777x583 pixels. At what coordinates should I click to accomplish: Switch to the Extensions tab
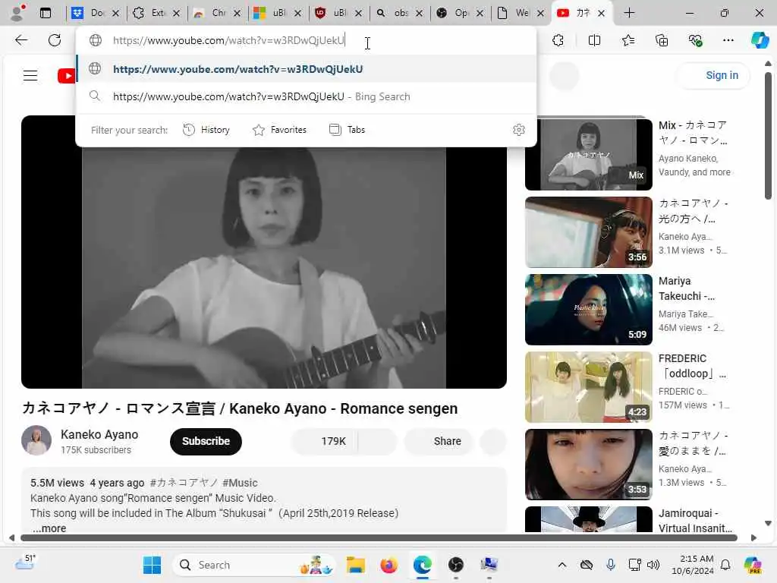[156, 13]
